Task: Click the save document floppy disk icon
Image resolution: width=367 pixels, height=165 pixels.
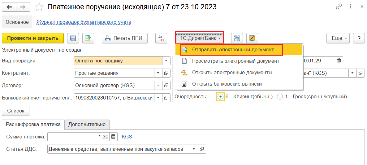Action: pos(73,38)
